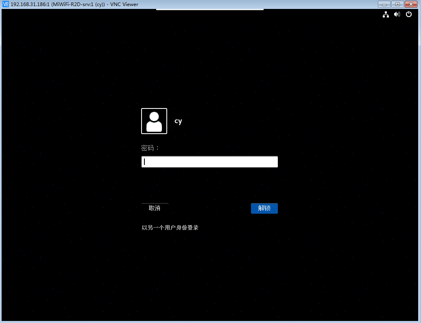Minimize the VNC Viewer window
The width and height of the screenshot is (421, 323).
pos(384,4)
